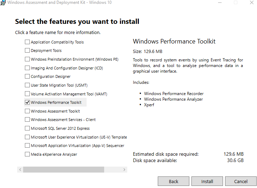Click the horizontal scrollbar left arrow
This screenshot has width=257, height=188.
tap(20, 170)
